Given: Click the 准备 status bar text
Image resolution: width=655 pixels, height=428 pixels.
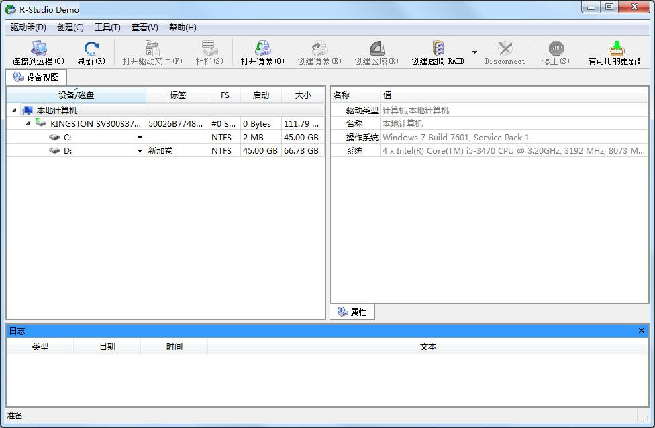Looking at the screenshot, I should [15, 415].
